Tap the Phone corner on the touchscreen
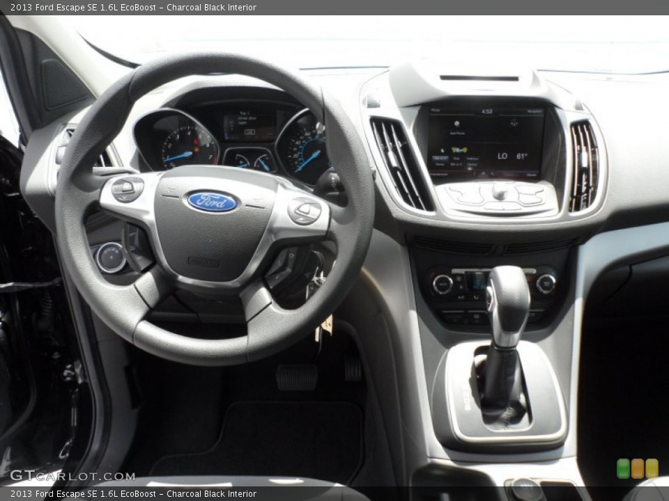Viewport: 669px width, 501px height. point(436,111)
